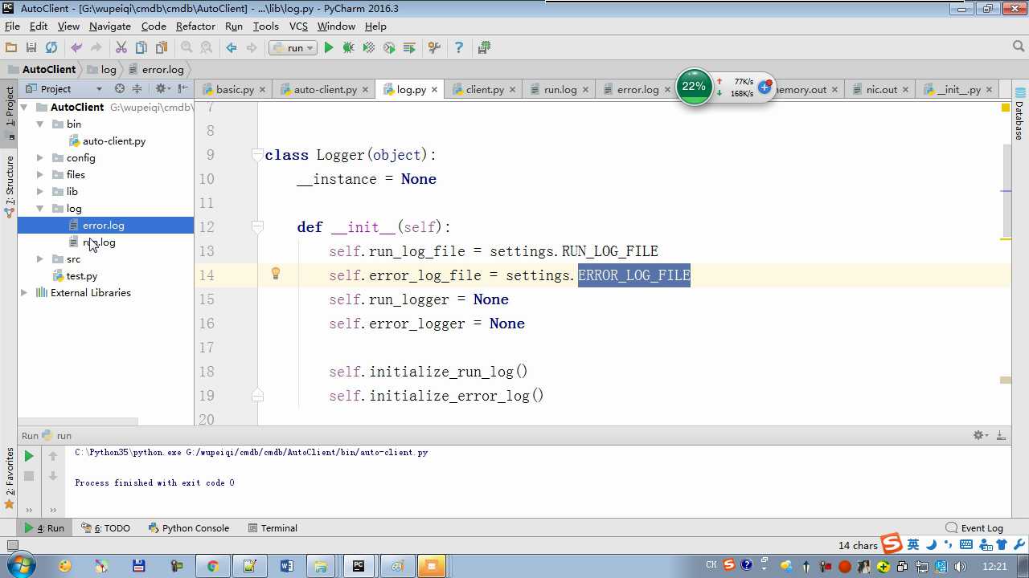
Task: Click the purple Undo arrow
Action: click(x=76, y=48)
